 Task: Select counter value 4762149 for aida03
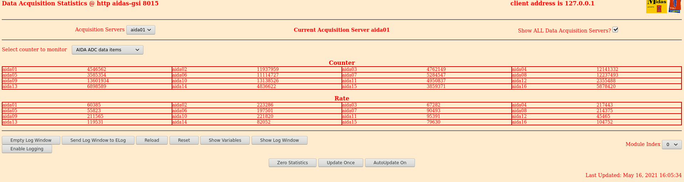click(436, 69)
